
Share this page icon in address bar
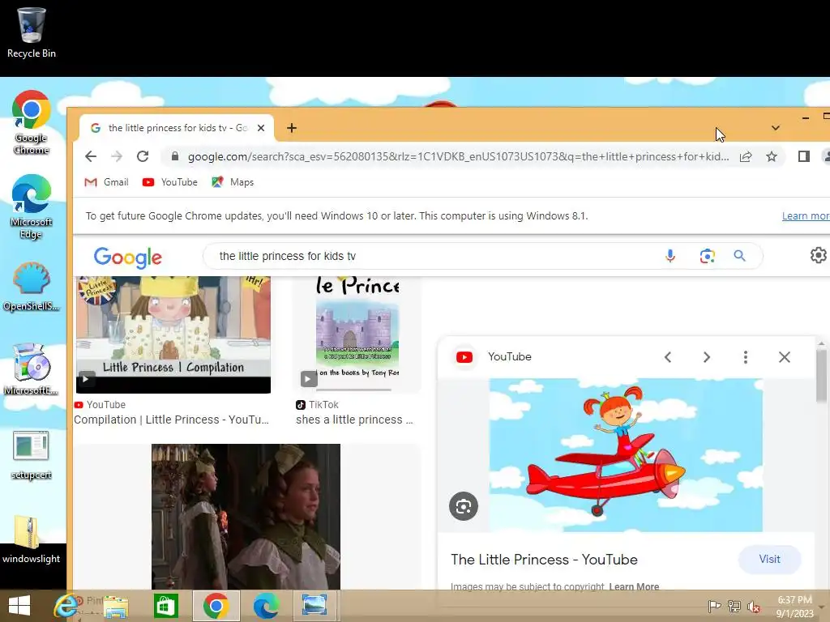746,156
